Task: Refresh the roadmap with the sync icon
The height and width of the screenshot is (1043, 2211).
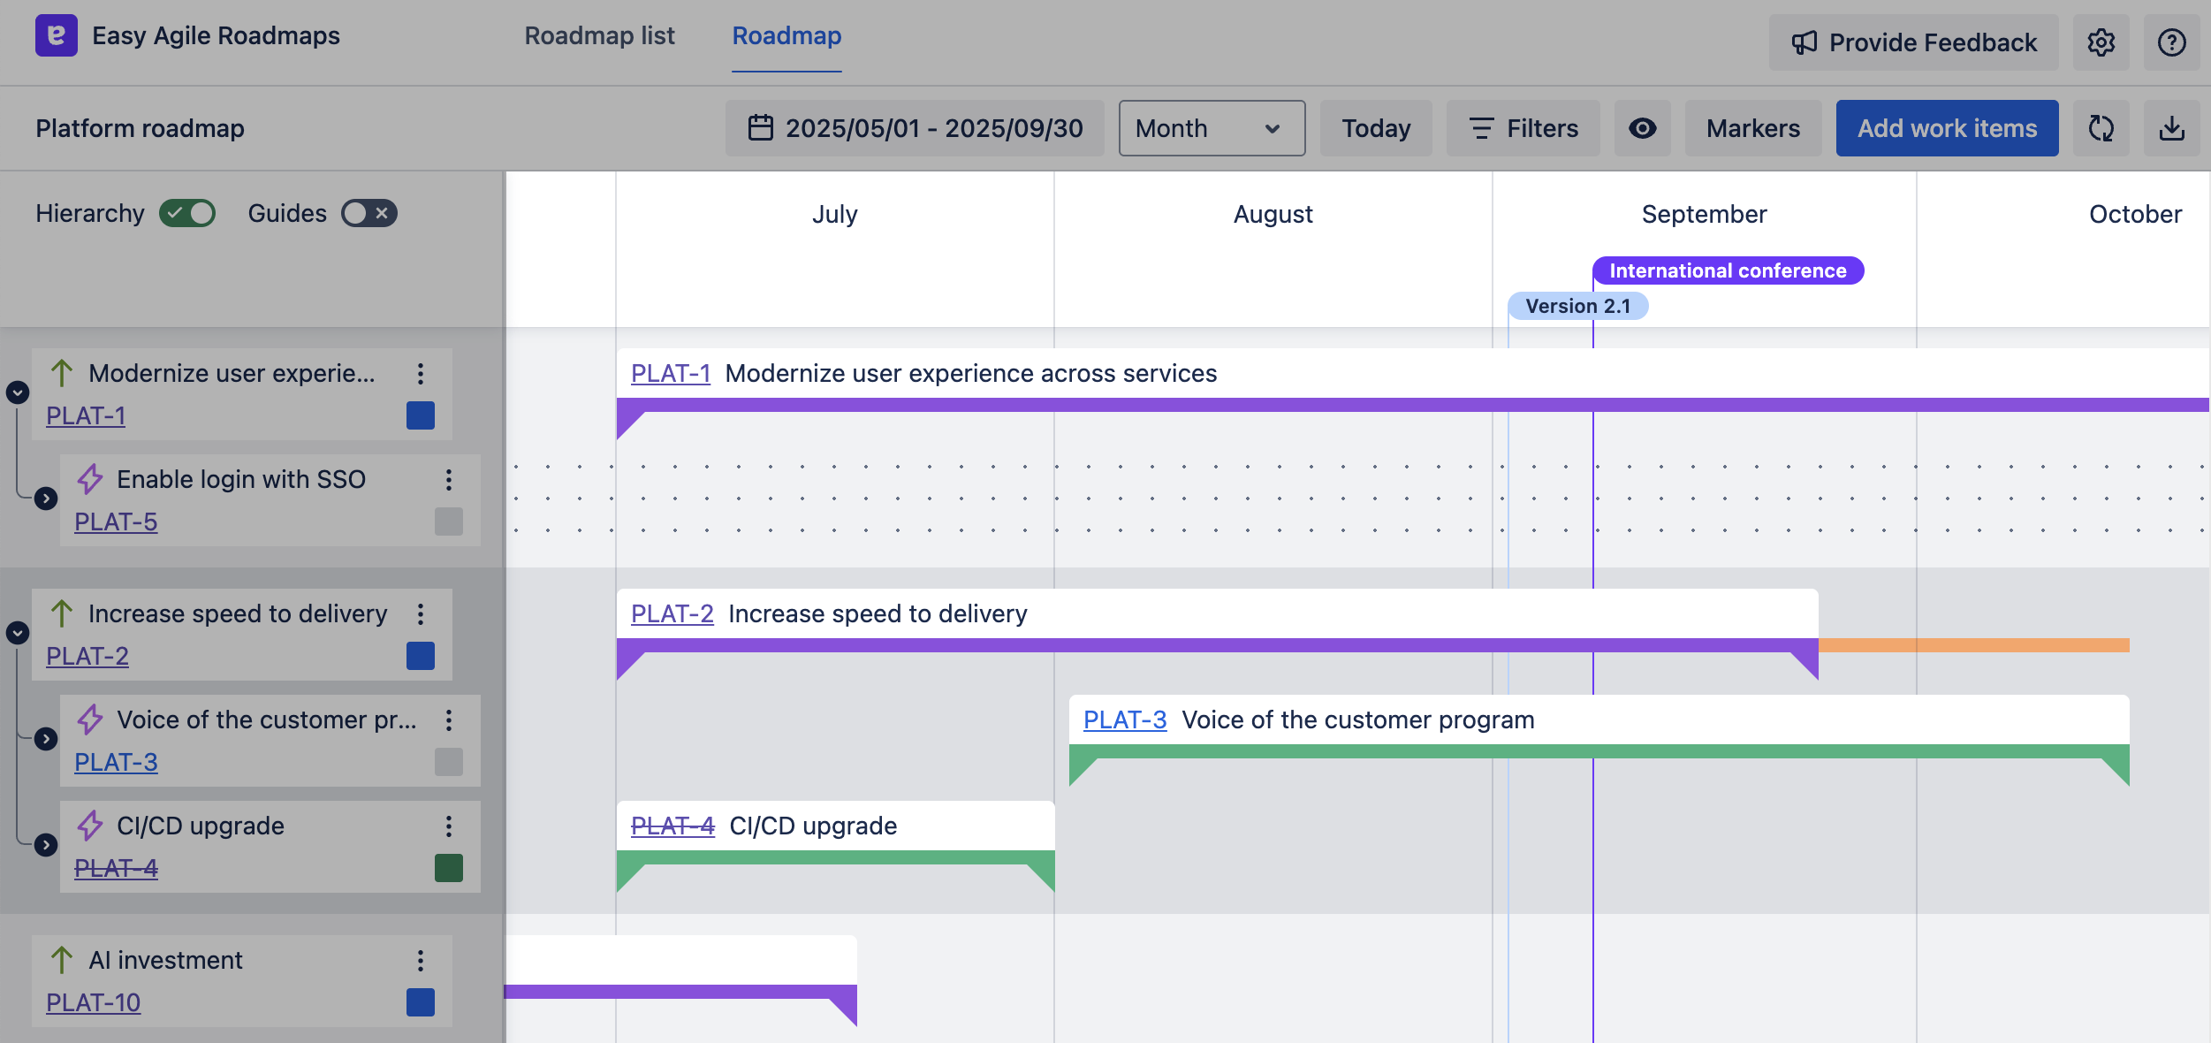Action: (x=2102, y=128)
